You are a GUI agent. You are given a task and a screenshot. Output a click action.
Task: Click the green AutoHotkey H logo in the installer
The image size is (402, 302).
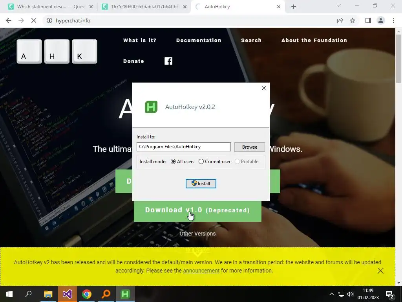coord(151,107)
